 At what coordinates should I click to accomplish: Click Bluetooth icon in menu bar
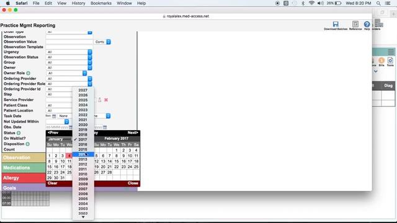click(x=303, y=3)
